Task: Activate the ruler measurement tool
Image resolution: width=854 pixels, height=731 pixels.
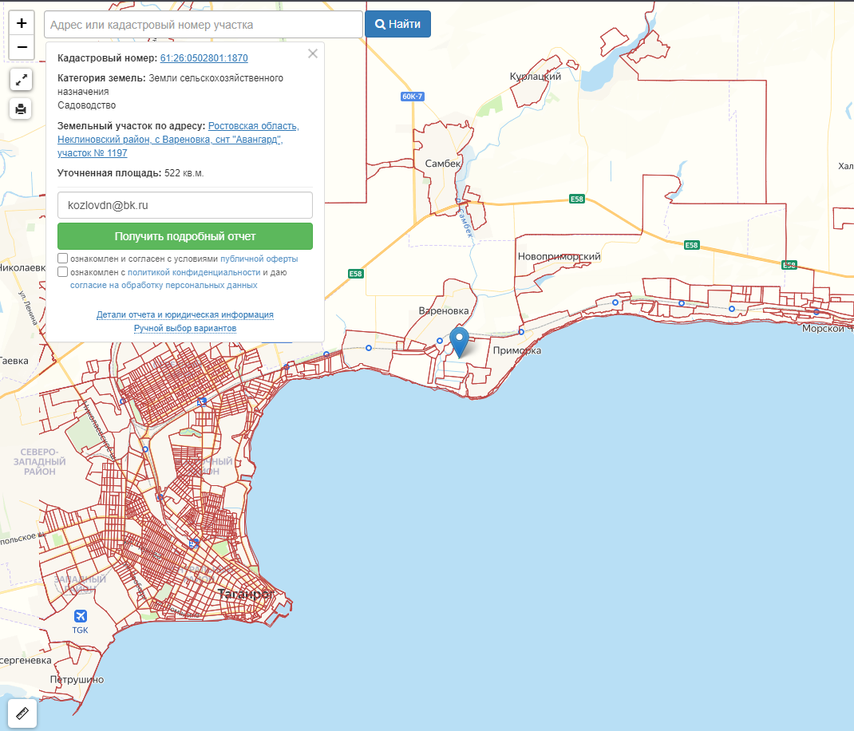Action: 22,713
